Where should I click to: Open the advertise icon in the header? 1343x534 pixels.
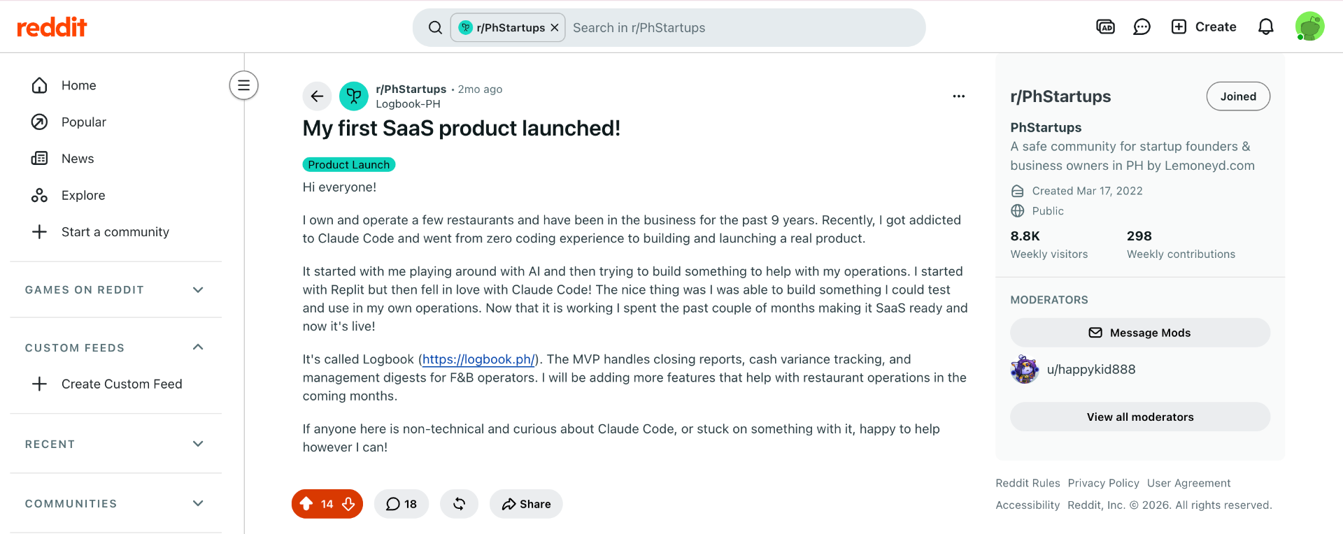(1105, 27)
